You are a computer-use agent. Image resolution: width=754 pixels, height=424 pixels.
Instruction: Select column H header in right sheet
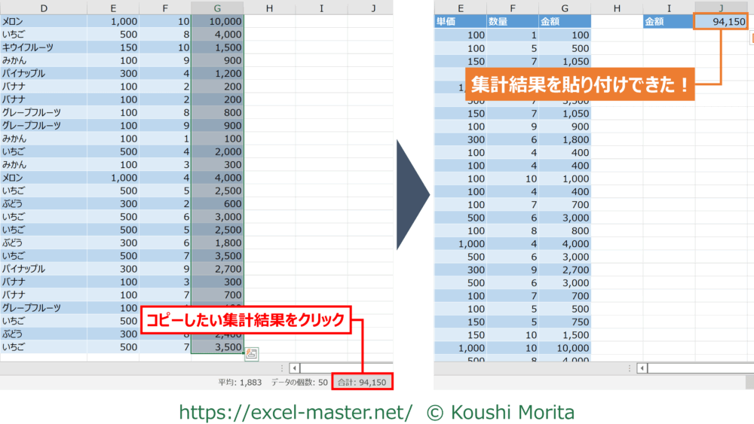617,8
